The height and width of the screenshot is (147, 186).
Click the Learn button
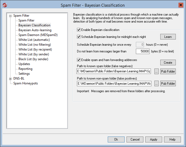[x=168, y=37]
